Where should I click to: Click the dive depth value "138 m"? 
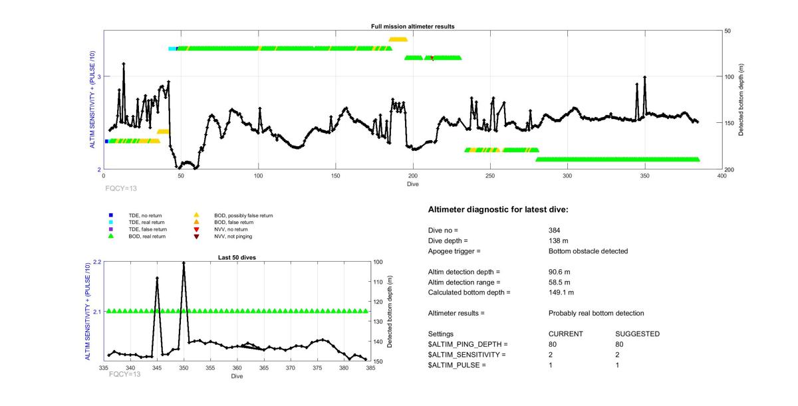tap(559, 241)
